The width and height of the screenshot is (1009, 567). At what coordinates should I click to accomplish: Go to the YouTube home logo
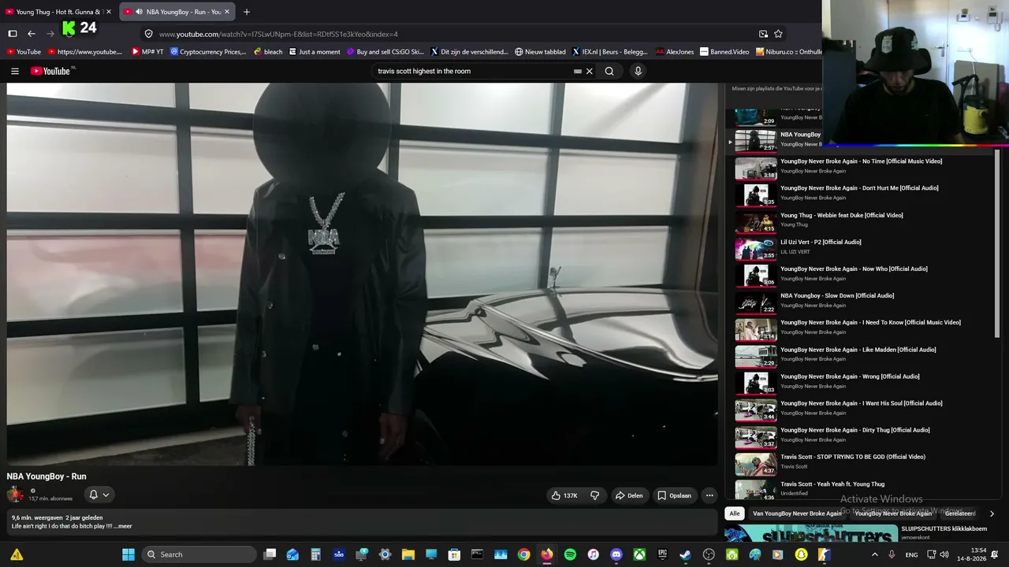point(50,71)
